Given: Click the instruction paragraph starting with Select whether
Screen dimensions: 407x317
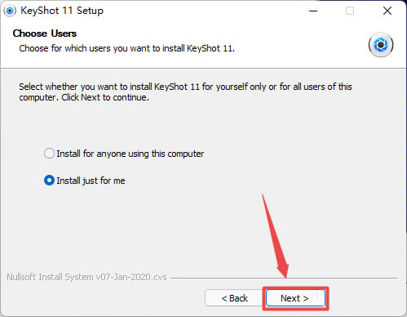Looking at the screenshot, I should (185, 92).
